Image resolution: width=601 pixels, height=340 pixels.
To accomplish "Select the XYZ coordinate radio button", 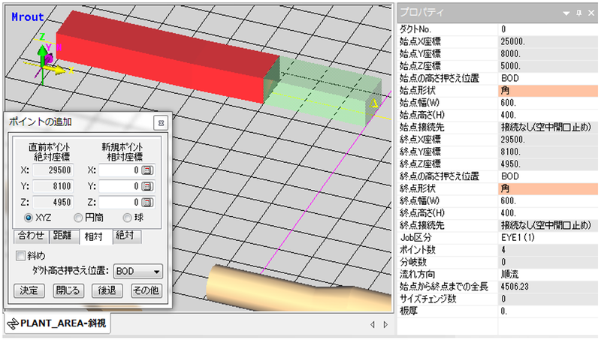I will 29,218.
